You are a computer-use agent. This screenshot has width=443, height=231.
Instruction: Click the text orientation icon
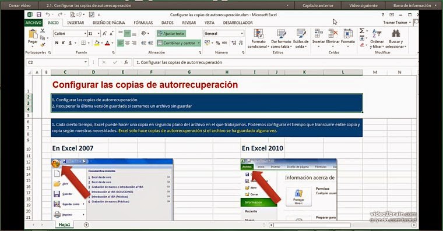coord(144,34)
